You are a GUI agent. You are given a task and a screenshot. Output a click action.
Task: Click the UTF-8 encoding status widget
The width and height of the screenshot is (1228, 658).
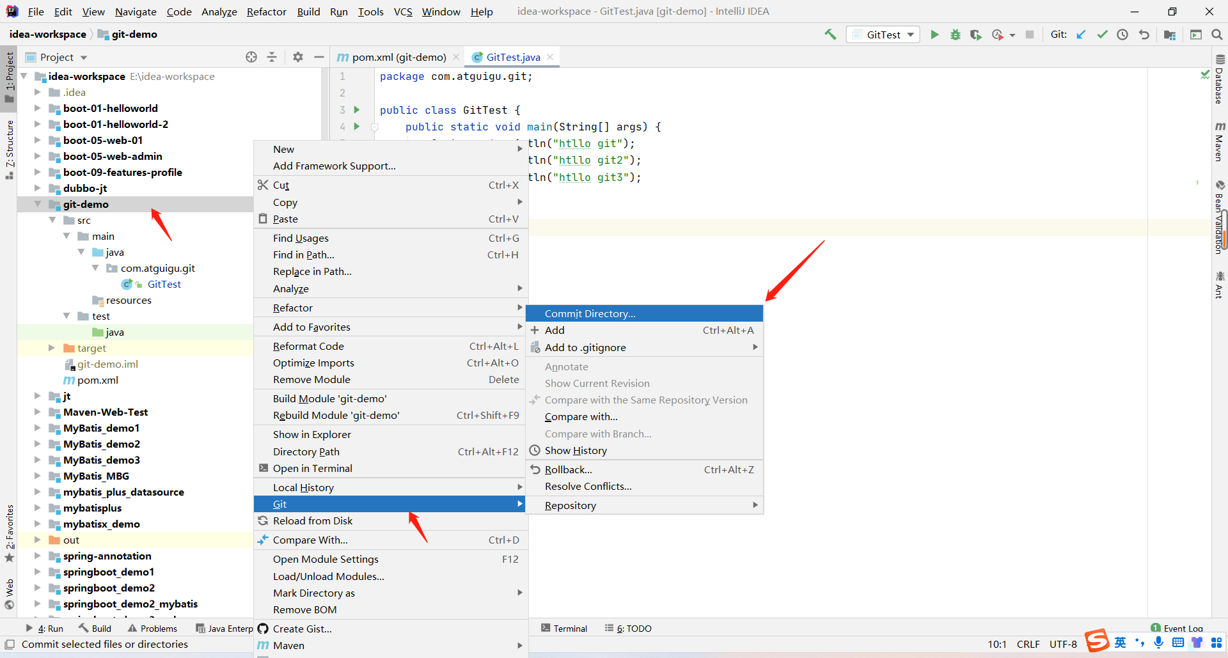[x=1063, y=644]
